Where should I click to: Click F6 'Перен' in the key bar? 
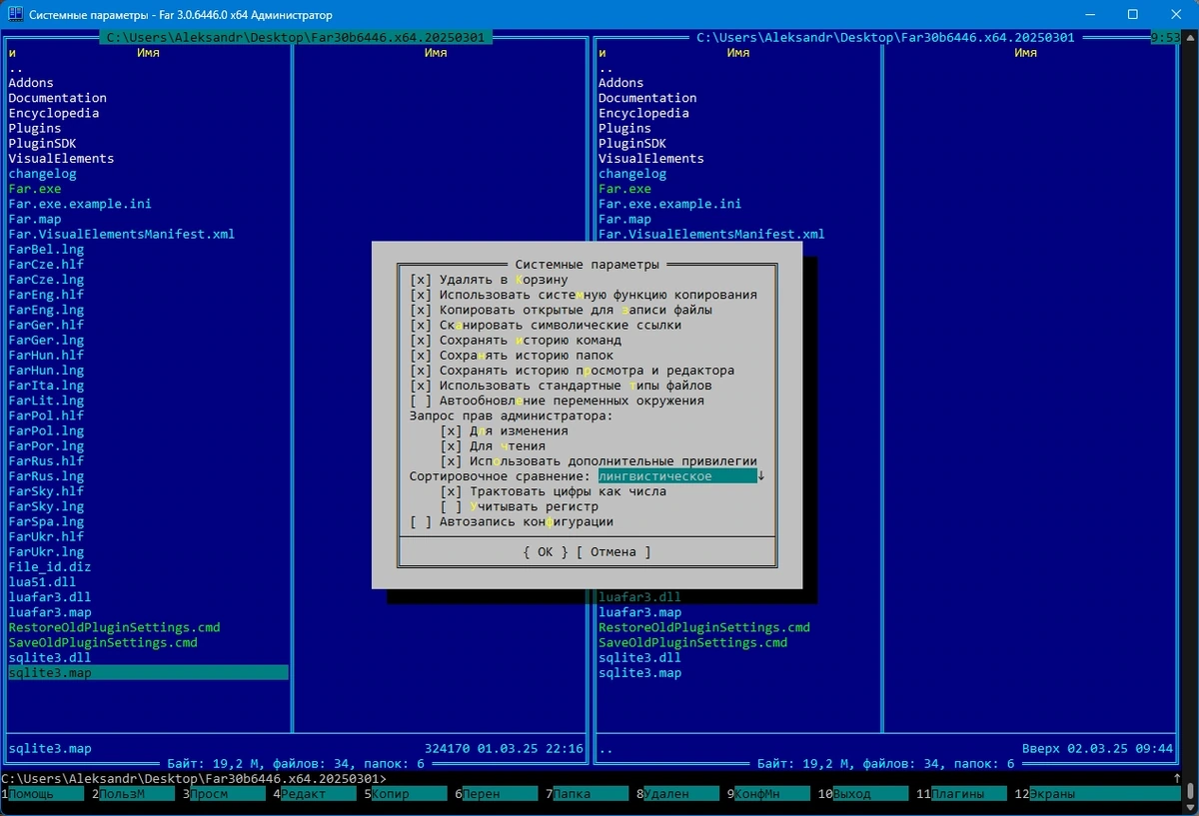tap(497, 794)
